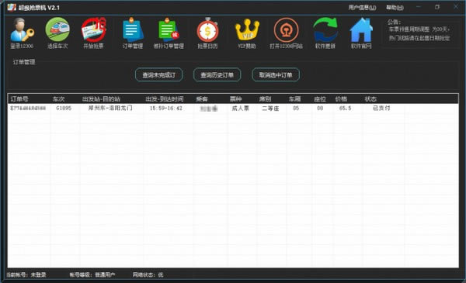Open the 帮助(H) menu
The width and height of the screenshot is (466, 283).
click(x=395, y=8)
